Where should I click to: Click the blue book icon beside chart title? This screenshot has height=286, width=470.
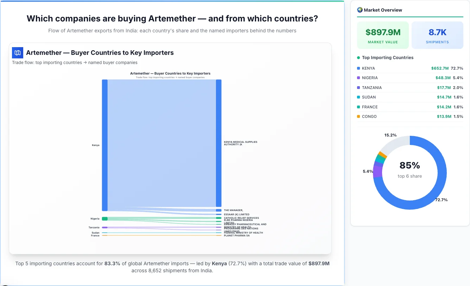coord(17,52)
